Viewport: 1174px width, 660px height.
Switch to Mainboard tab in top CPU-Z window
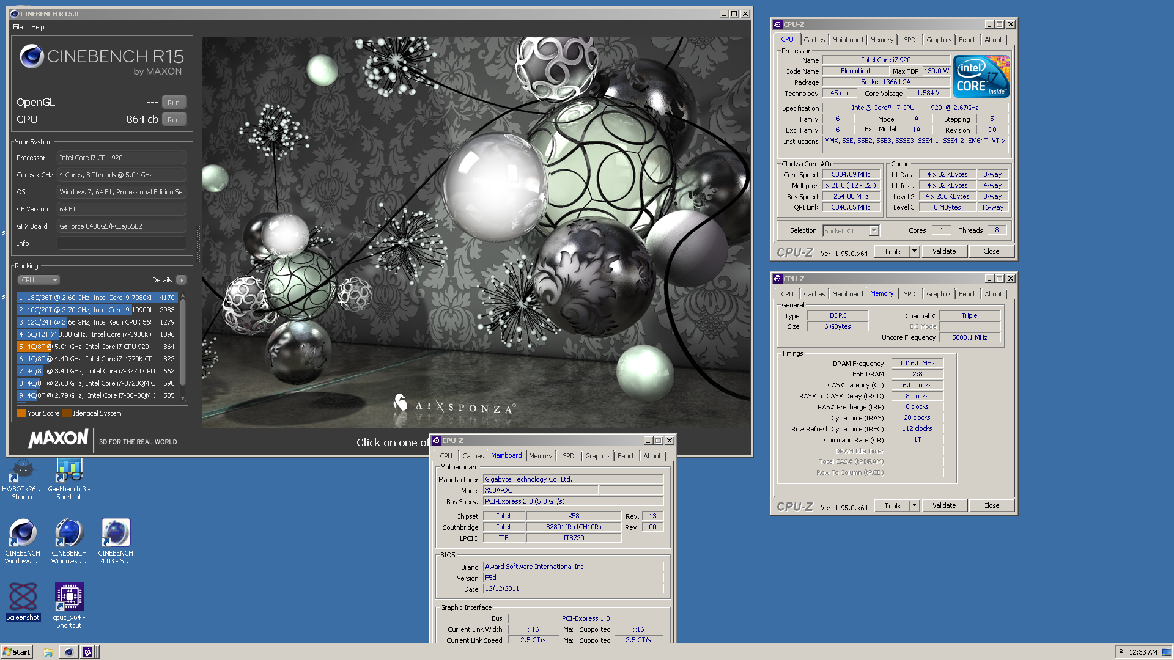pyautogui.click(x=847, y=40)
